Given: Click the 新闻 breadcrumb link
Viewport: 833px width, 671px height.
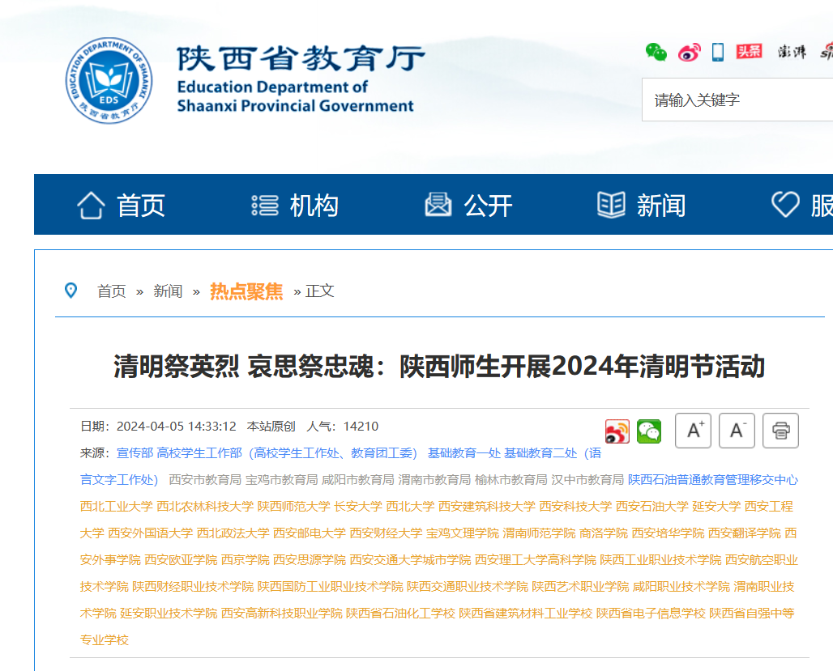Looking at the screenshot, I should coord(168,291).
